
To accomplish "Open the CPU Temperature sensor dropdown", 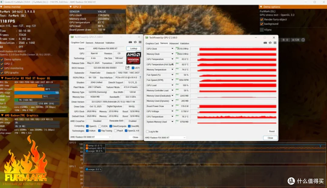I will coord(172,116).
